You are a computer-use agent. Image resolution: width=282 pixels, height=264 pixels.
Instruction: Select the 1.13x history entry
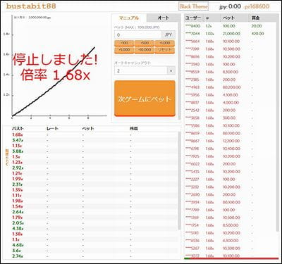click(17, 146)
